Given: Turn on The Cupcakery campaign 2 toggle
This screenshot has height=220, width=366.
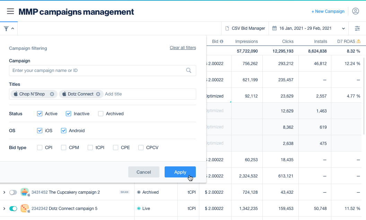Looking at the screenshot, I should click(13, 192).
